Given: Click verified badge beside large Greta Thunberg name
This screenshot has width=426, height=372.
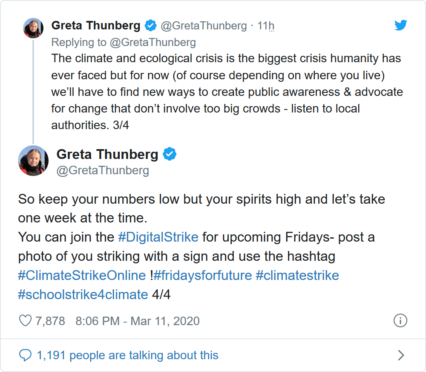Looking at the screenshot, I should (x=170, y=154).
